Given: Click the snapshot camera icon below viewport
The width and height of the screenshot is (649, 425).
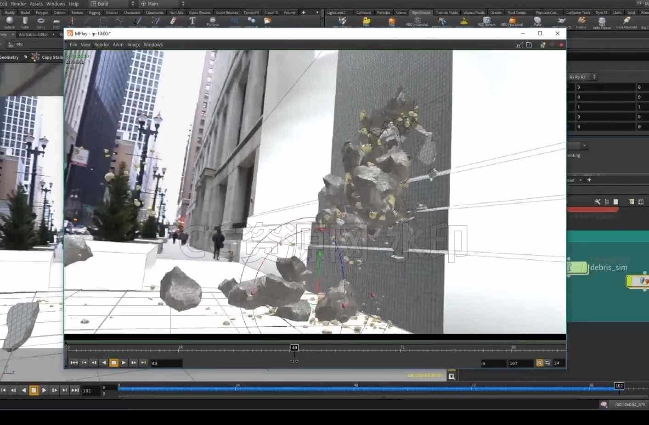Looking at the screenshot, I should pyautogui.click(x=451, y=376).
